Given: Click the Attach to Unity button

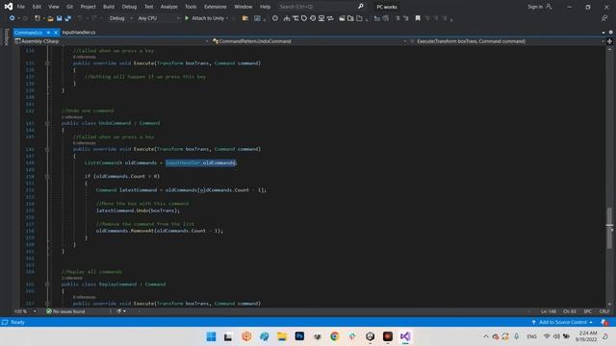Looking at the screenshot, I should pyautogui.click(x=204, y=18).
